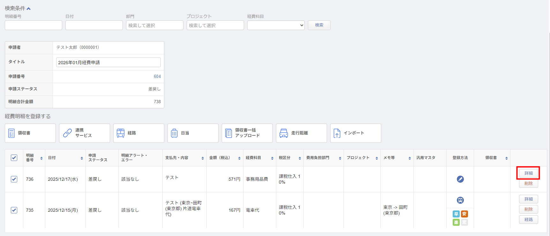The width and height of the screenshot is (550, 236).
Task: Open the expense category (経費科目) dropdown
Action: point(276,25)
